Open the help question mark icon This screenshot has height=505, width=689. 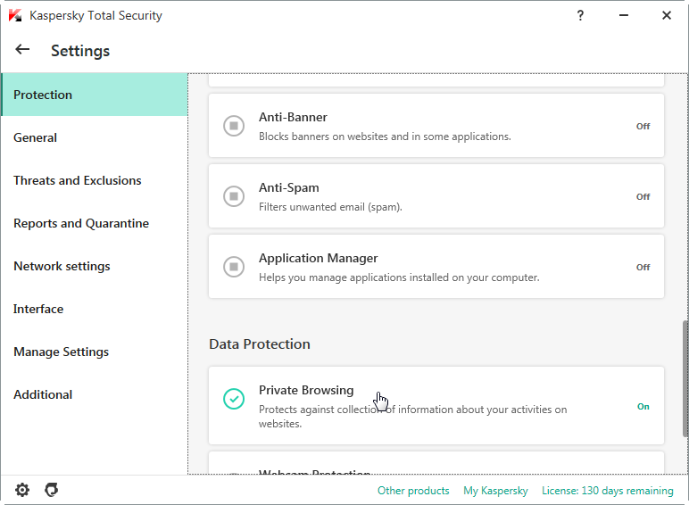[x=580, y=15]
